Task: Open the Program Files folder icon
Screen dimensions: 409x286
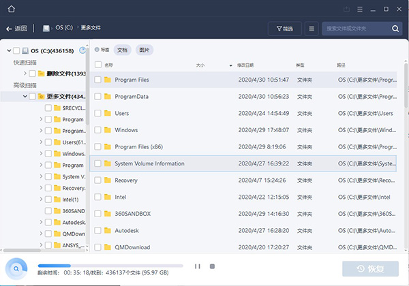Action: click(107, 80)
